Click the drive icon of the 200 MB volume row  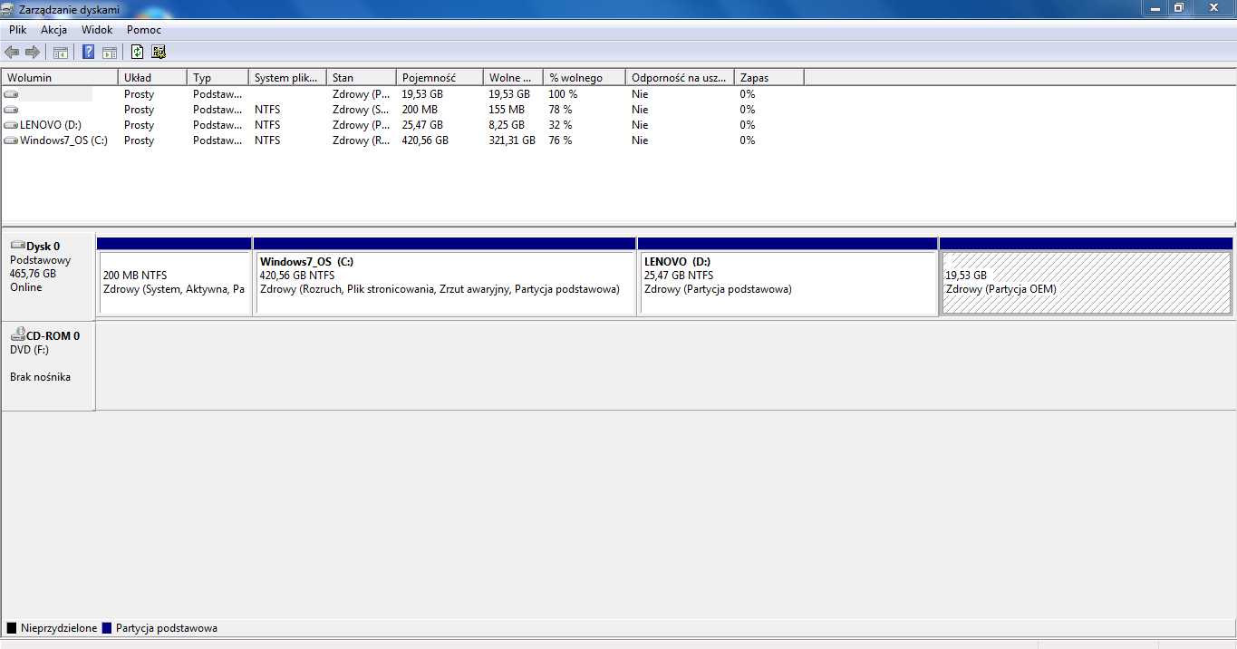(11, 110)
